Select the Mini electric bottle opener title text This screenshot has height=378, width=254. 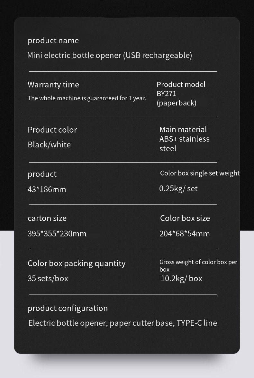[109, 55]
